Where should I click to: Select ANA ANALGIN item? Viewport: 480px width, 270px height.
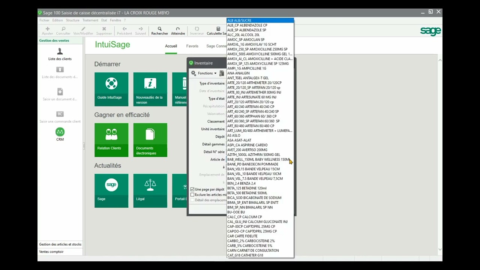pyautogui.click(x=260, y=73)
